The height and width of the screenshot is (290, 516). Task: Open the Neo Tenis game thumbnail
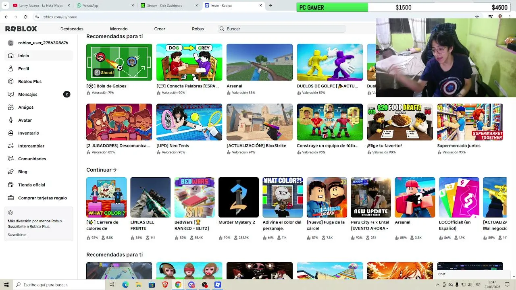coord(189,122)
